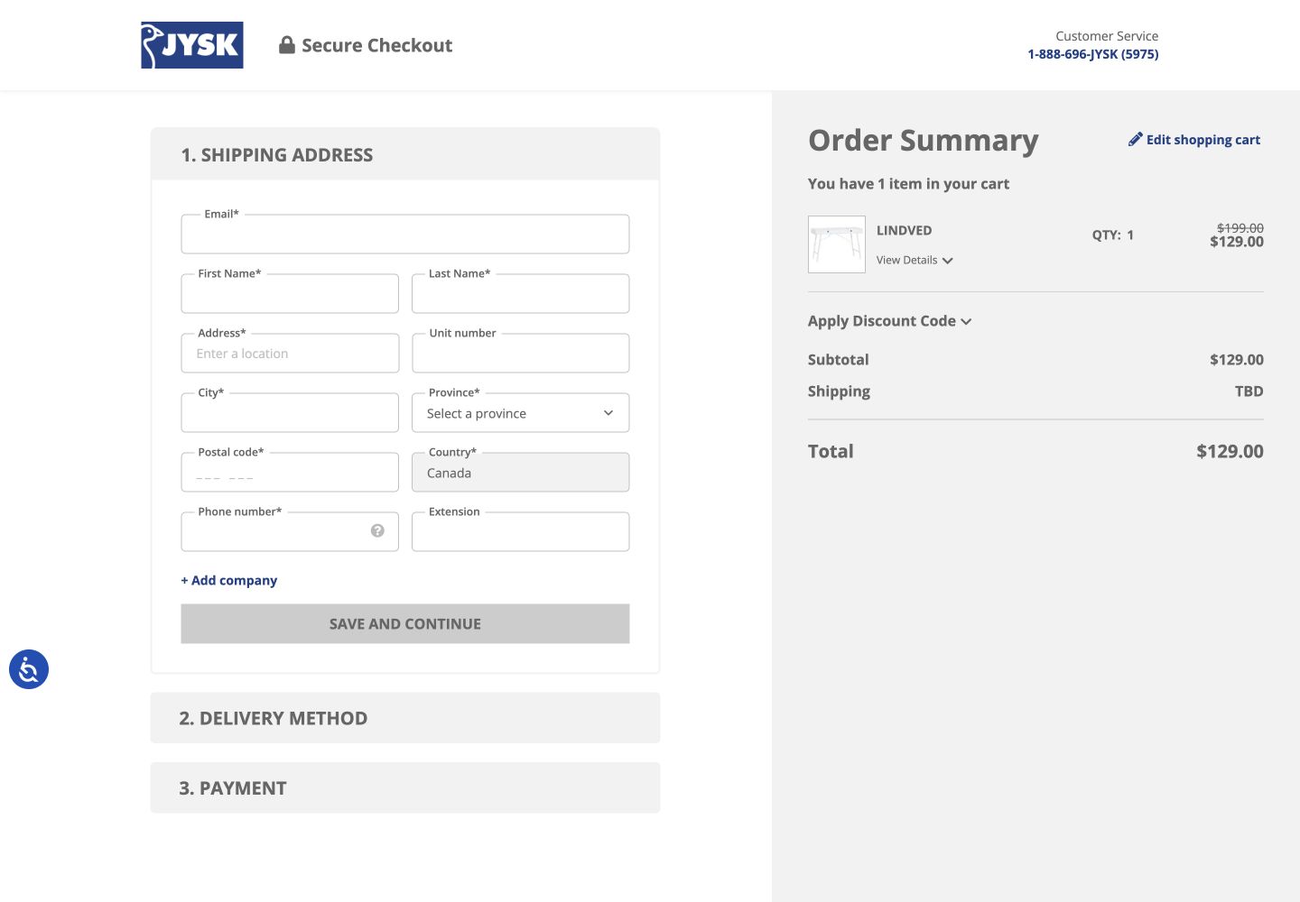The image size is (1300, 902).
Task: Focus the Phone number field
Action: coord(290,532)
